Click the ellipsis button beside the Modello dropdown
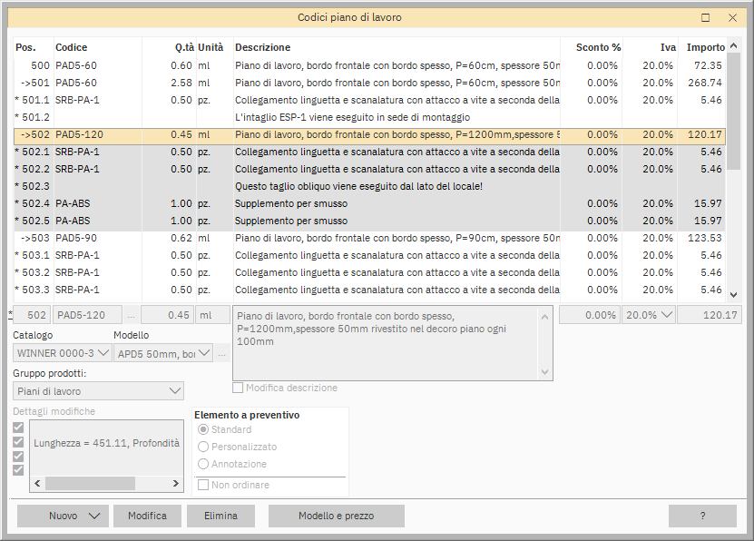 [x=221, y=353]
